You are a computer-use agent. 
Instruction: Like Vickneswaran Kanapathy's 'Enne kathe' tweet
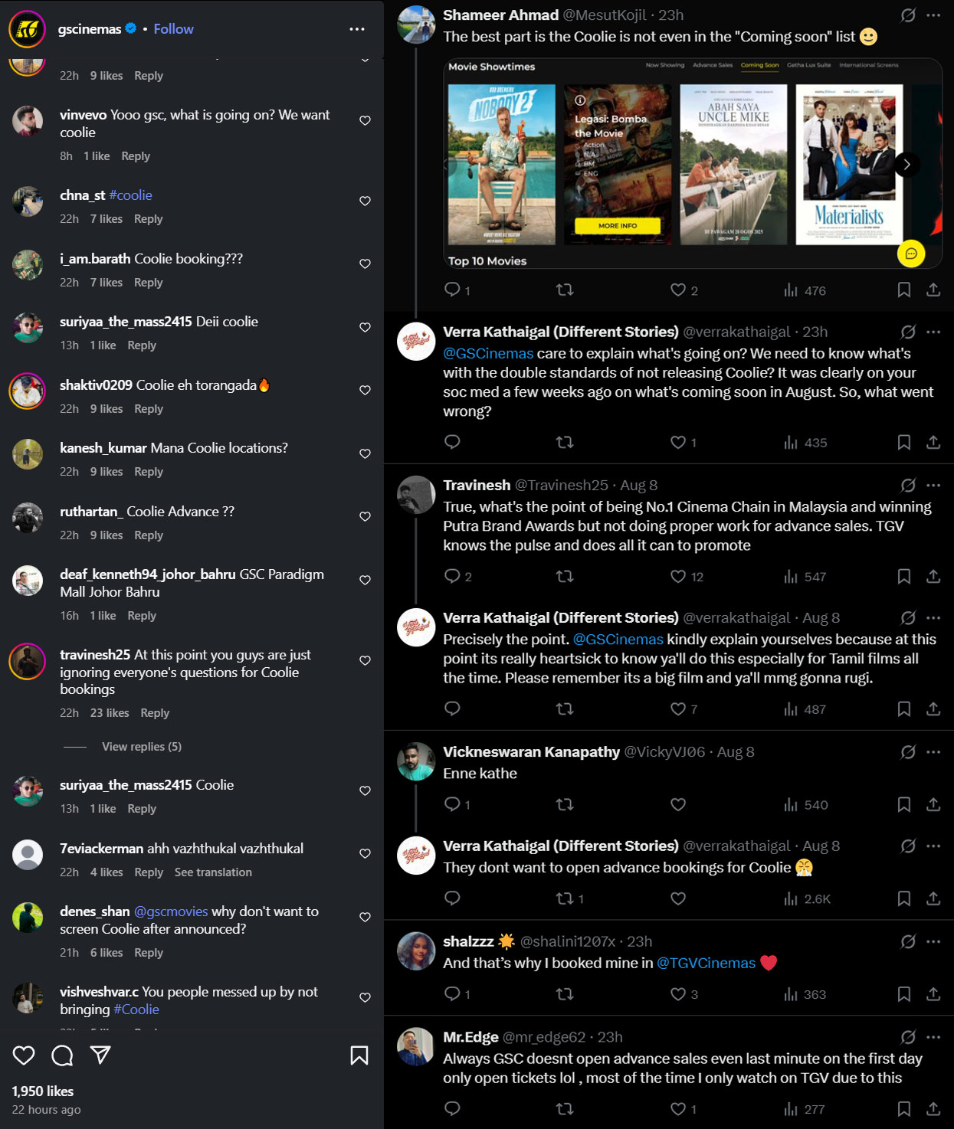pos(678,804)
